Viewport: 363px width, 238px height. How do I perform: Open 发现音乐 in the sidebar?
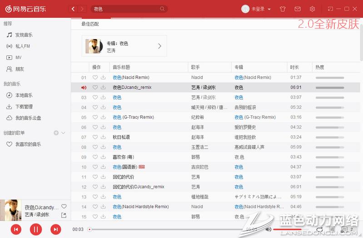[24, 35]
